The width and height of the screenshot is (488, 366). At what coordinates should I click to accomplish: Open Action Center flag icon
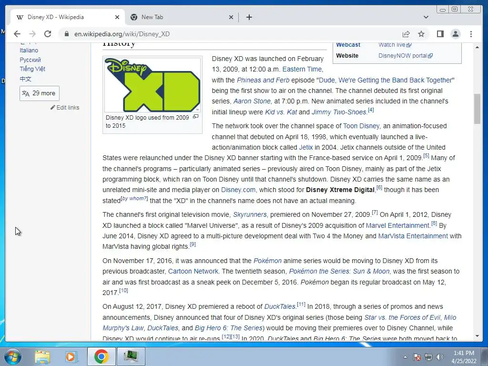(x=417, y=357)
